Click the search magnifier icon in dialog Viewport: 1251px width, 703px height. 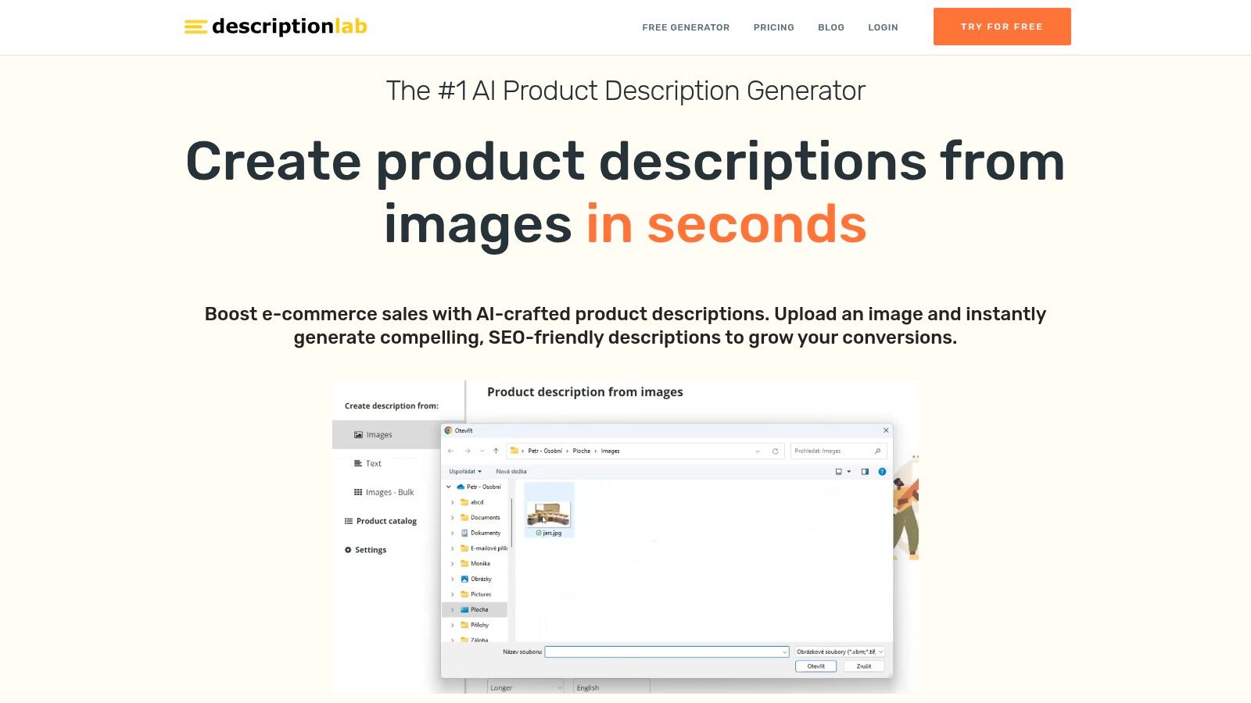[877, 451]
